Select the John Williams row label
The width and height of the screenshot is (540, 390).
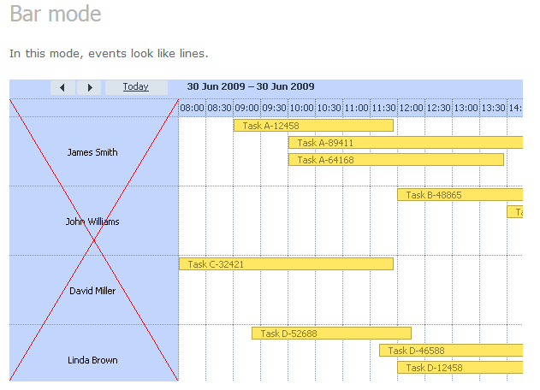click(x=92, y=222)
